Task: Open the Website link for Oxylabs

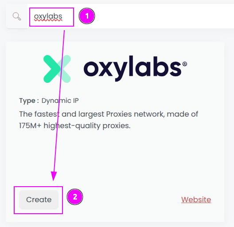Action: tap(196, 200)
